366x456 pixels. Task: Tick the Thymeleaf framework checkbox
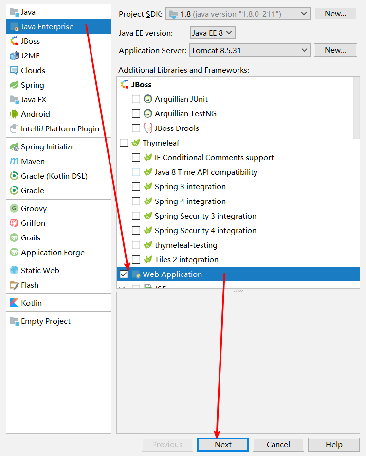(124, 143)
